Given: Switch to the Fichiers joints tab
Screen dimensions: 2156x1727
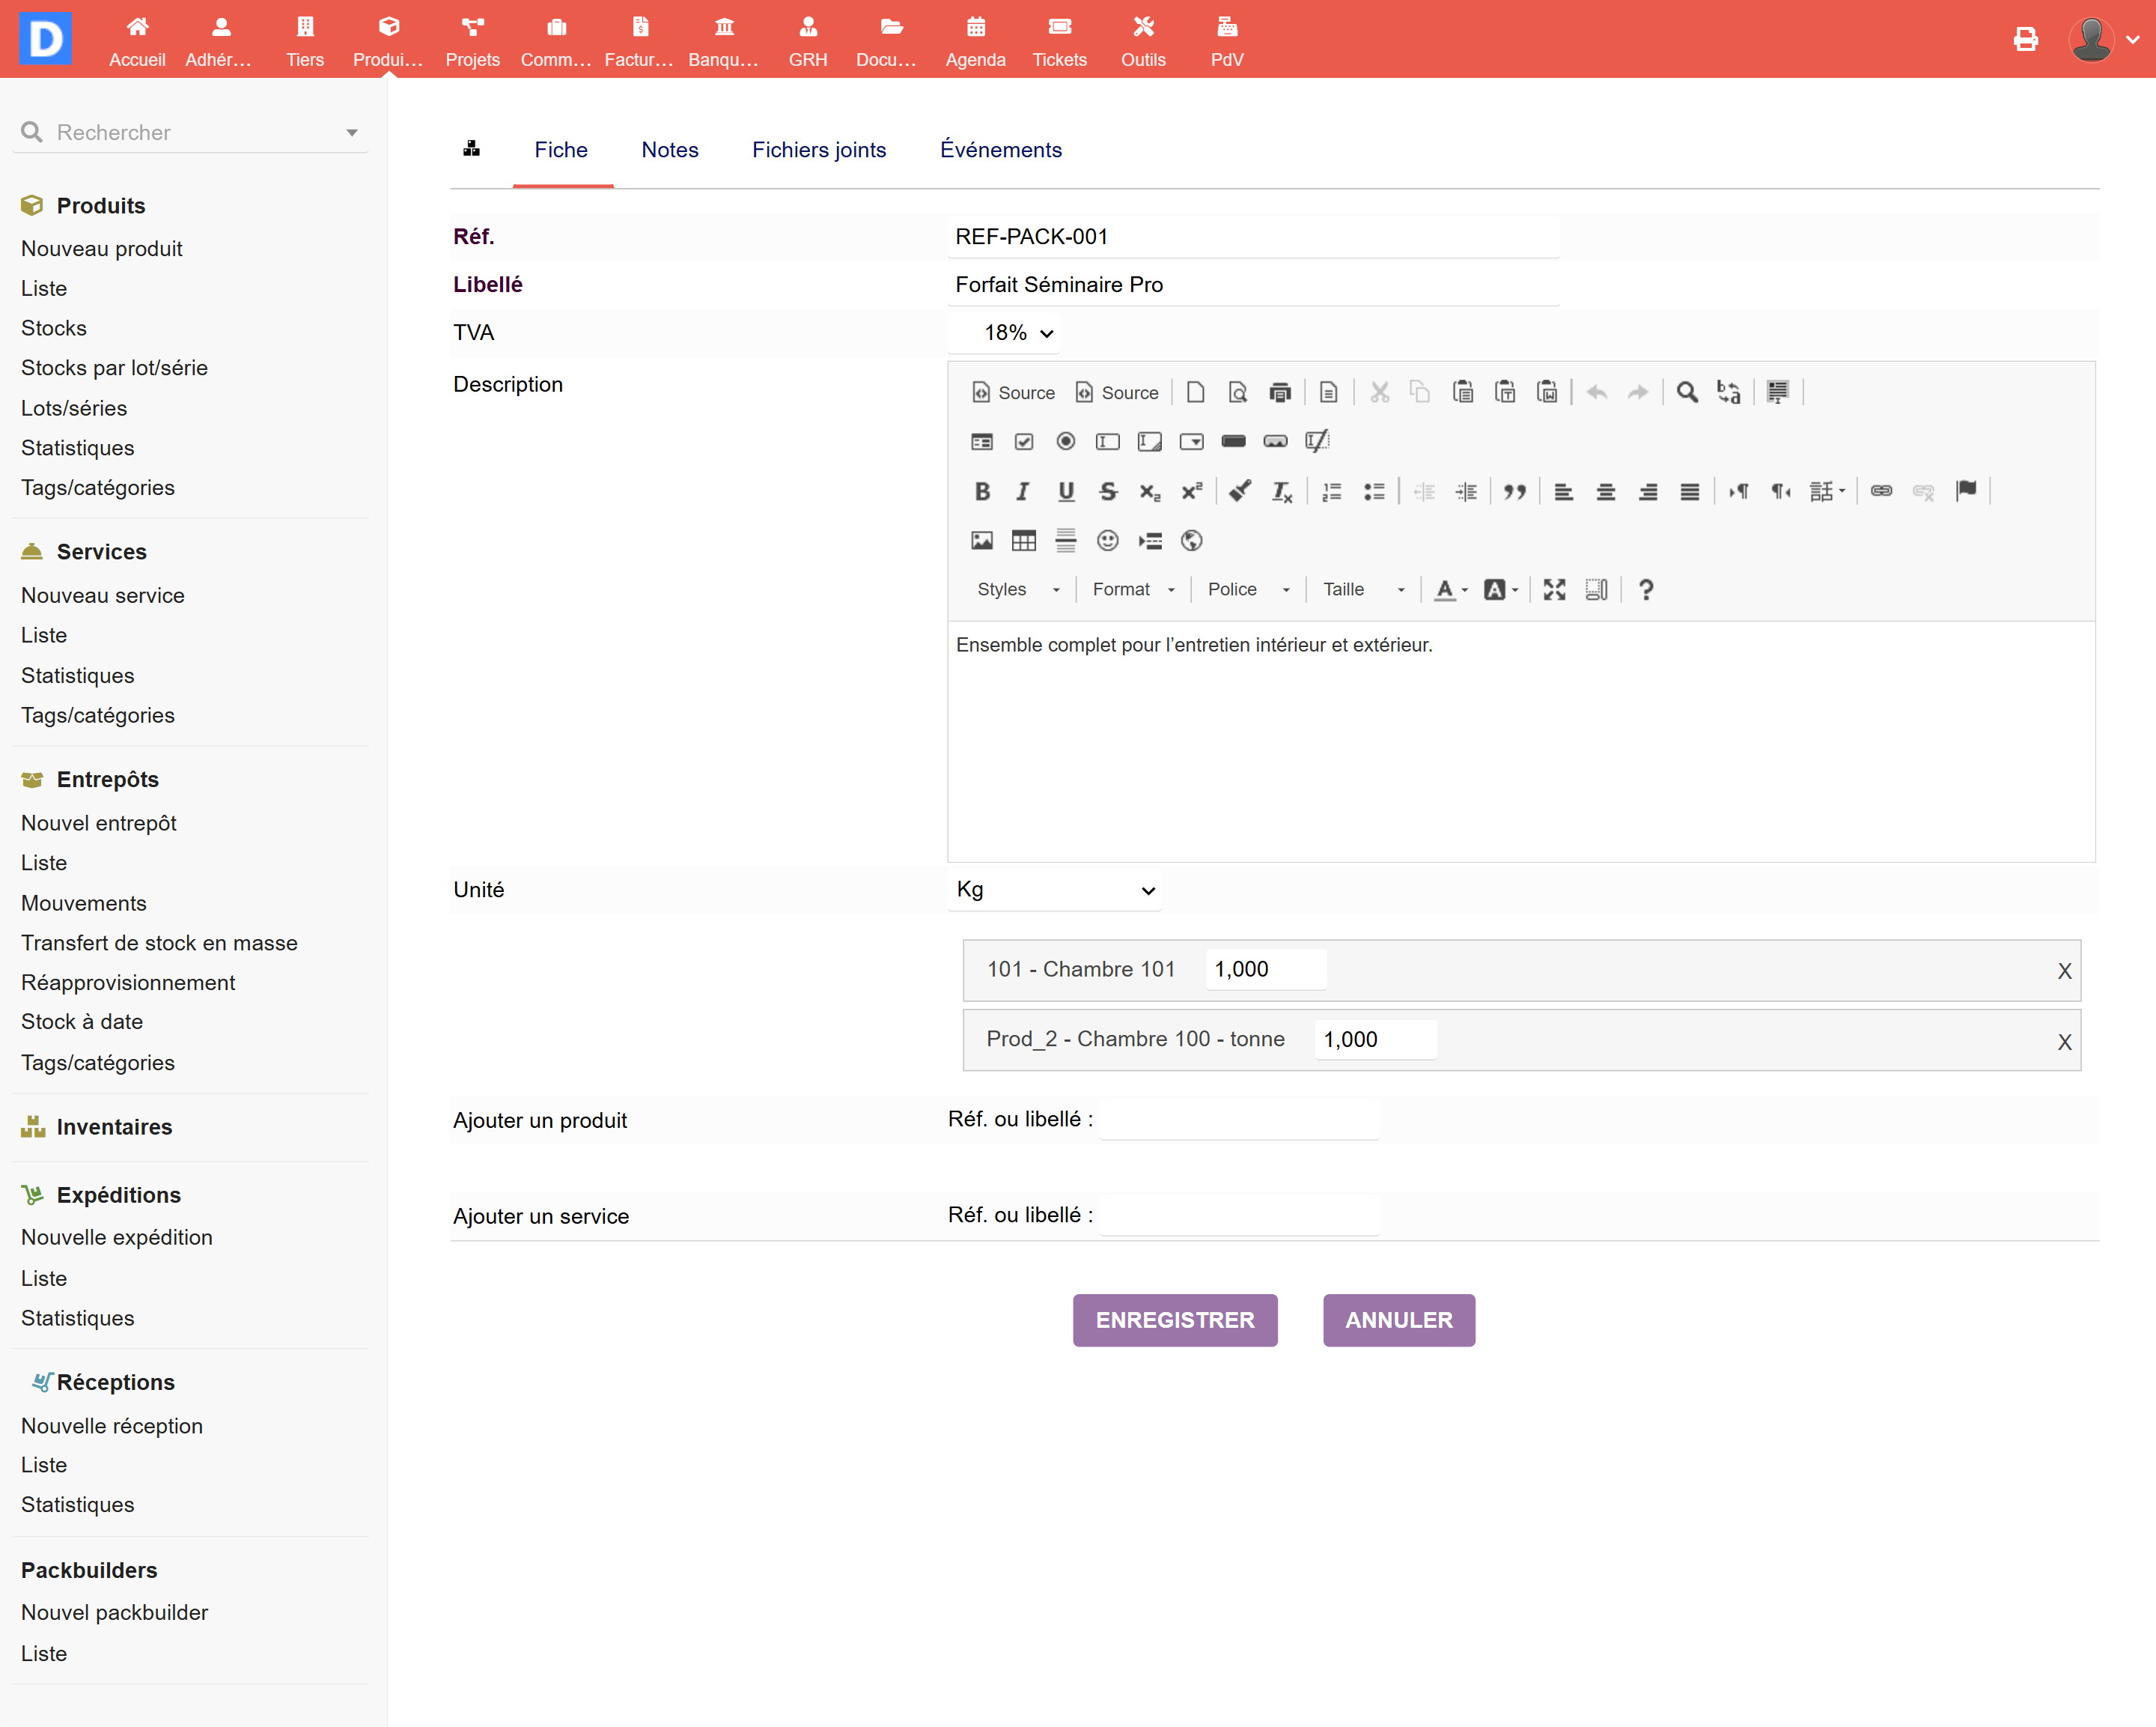Looking at the screenshot, I should 818,150.
